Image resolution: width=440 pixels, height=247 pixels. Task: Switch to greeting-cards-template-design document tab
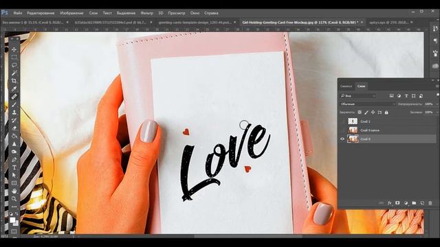point(195,22)
